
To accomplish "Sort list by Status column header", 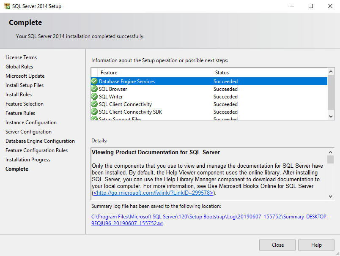I will coord(269,73).
